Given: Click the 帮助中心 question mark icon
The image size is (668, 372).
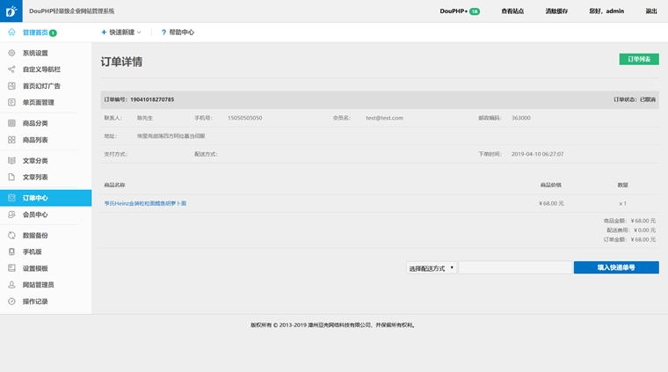Looking at the screenshot, I should pyautogui.click(x=163, y=33).
